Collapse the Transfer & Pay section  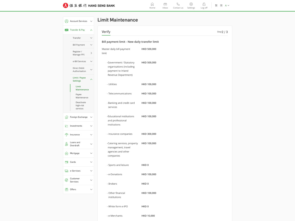[91, 30]
